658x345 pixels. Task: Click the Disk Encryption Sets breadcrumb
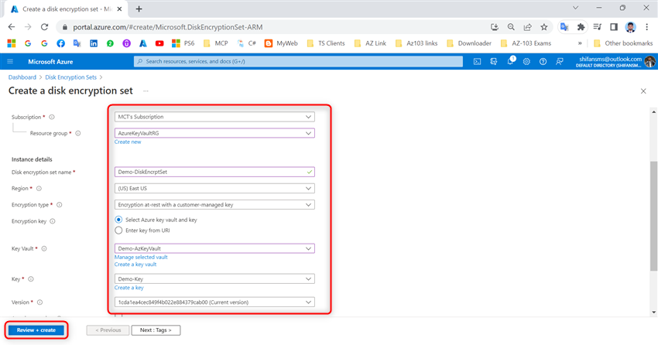point(71,77)
